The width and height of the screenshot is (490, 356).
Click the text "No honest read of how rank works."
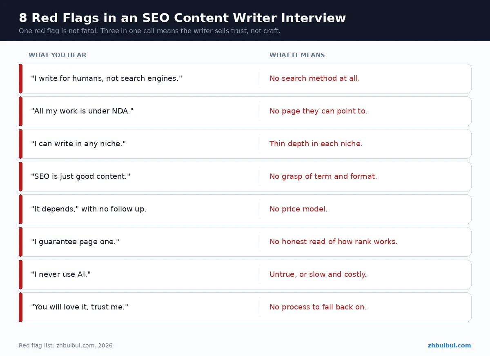click(x=333, y=242)
